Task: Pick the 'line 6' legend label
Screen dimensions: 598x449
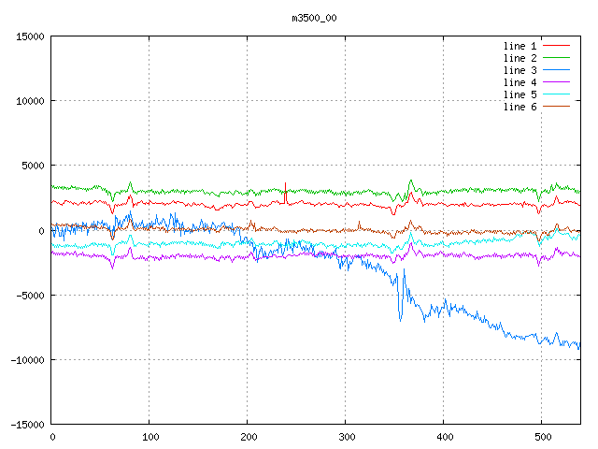Action: [x=520, y=107]
